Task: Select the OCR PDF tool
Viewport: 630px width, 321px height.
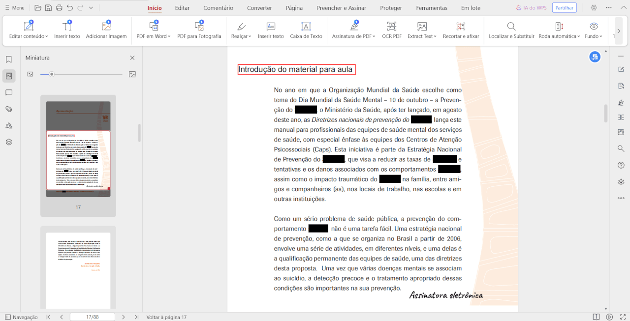Action: [x=391, y=29]
